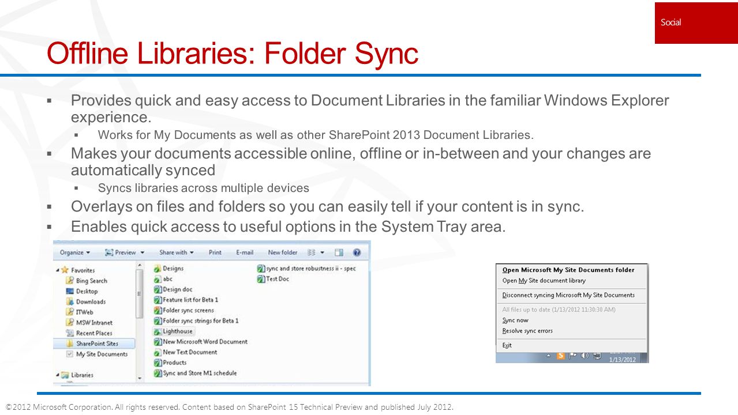Select Sync and Store M1 schedule icon

pyautogui.click(x=157, y=373)
